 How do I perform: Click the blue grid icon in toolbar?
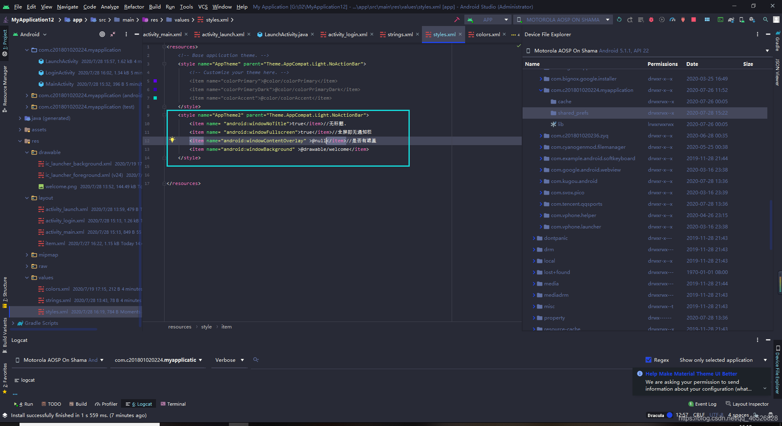tap(707, 20)
